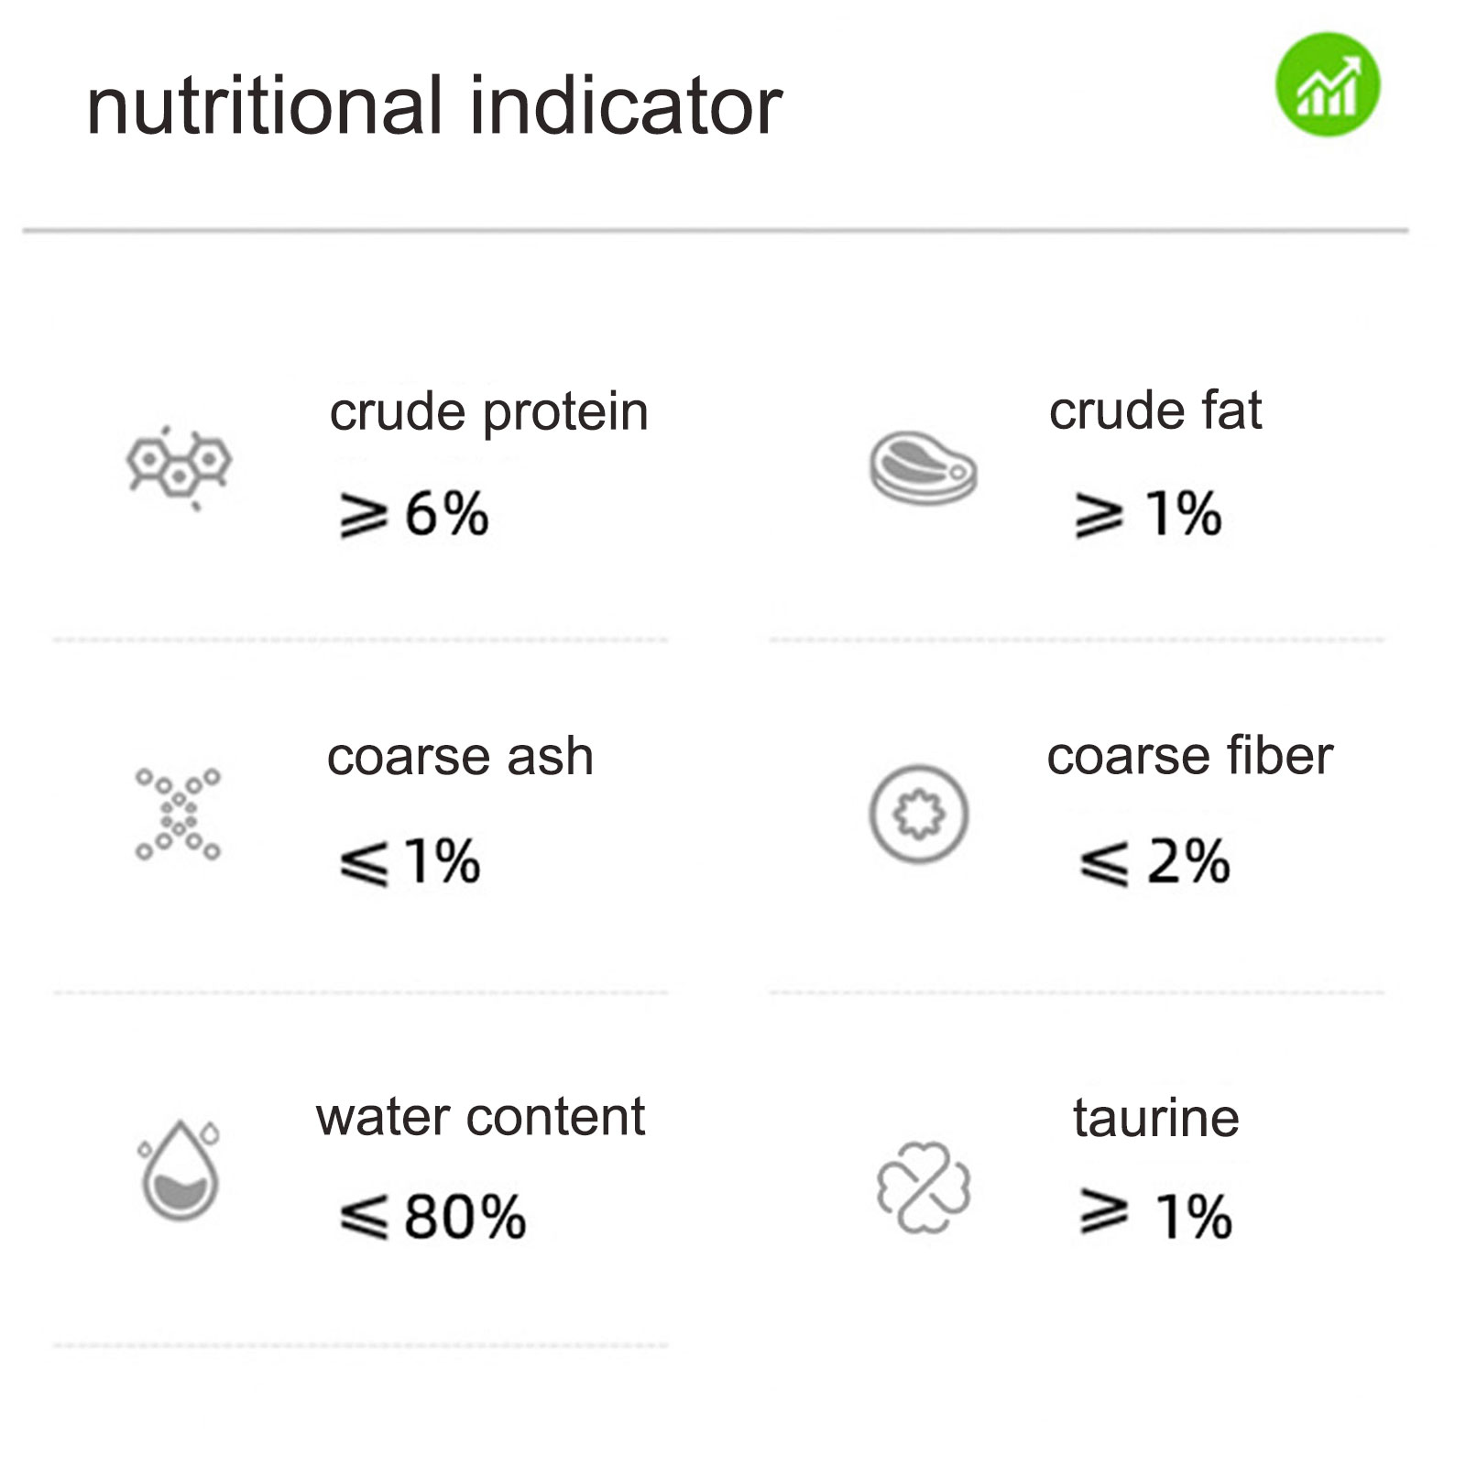1466x1466 pixels.
Task: Click the coarse fiber label
Action: [x=1189, y=756]
